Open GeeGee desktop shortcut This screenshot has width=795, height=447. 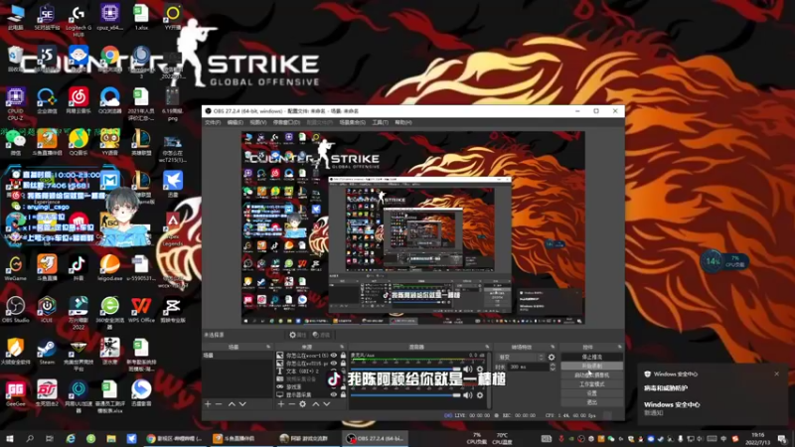pos(15,393)
